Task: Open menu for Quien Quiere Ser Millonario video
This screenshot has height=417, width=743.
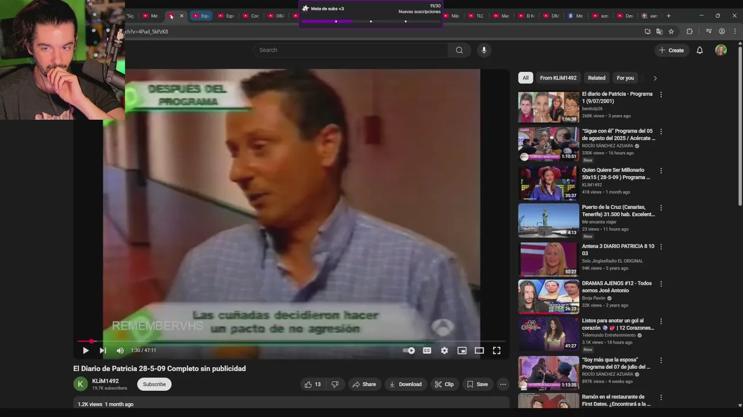Action: [x=661, y=171]
